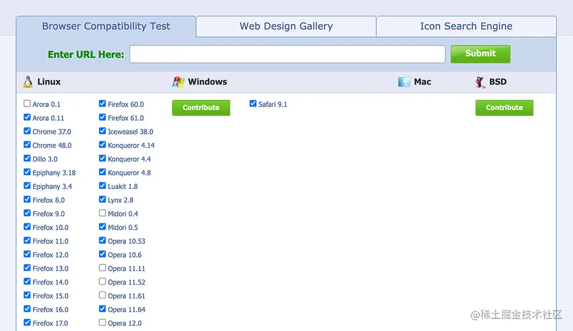Toggle Firefox 61.0 checkbox
The image size is (573, 331).
tap(103, 117)
